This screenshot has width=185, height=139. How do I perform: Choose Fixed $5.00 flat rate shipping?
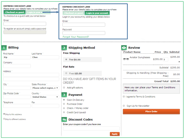click(66, 73)
